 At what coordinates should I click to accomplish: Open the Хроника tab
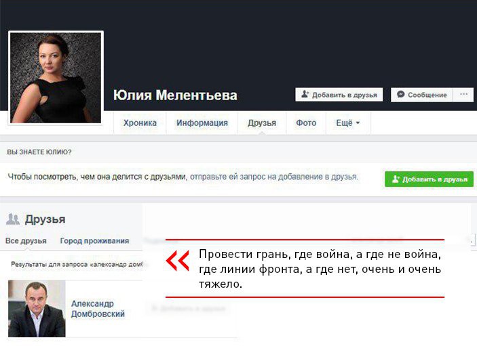click(x=140, y=123)
